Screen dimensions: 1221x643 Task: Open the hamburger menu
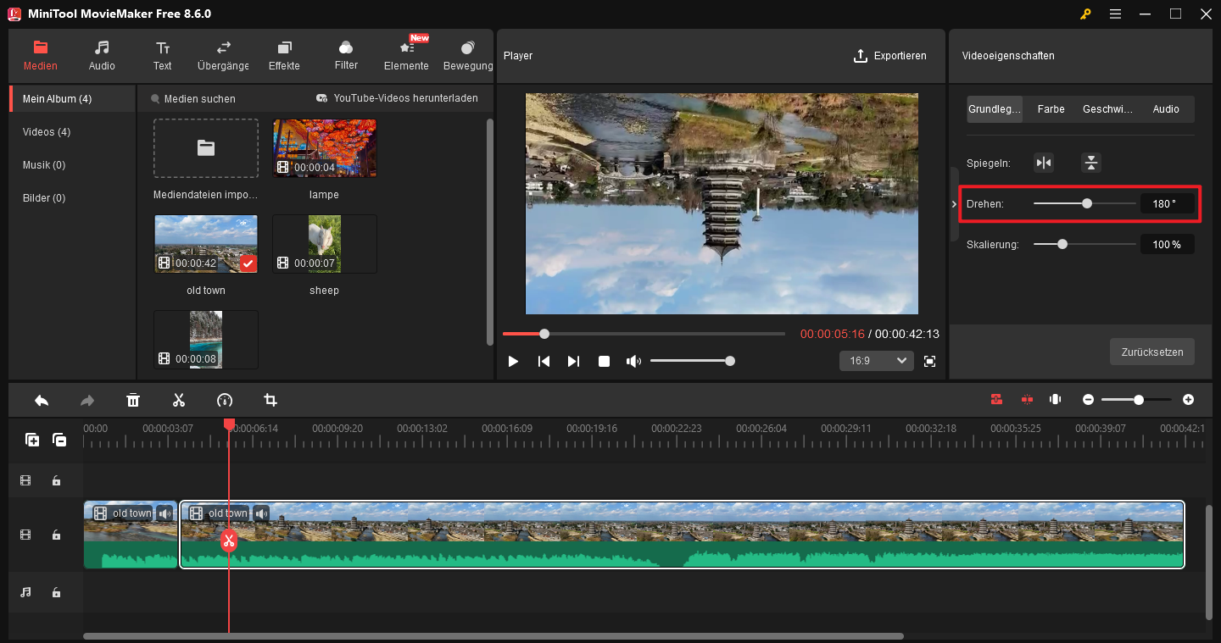click(x=1115, y=14)
